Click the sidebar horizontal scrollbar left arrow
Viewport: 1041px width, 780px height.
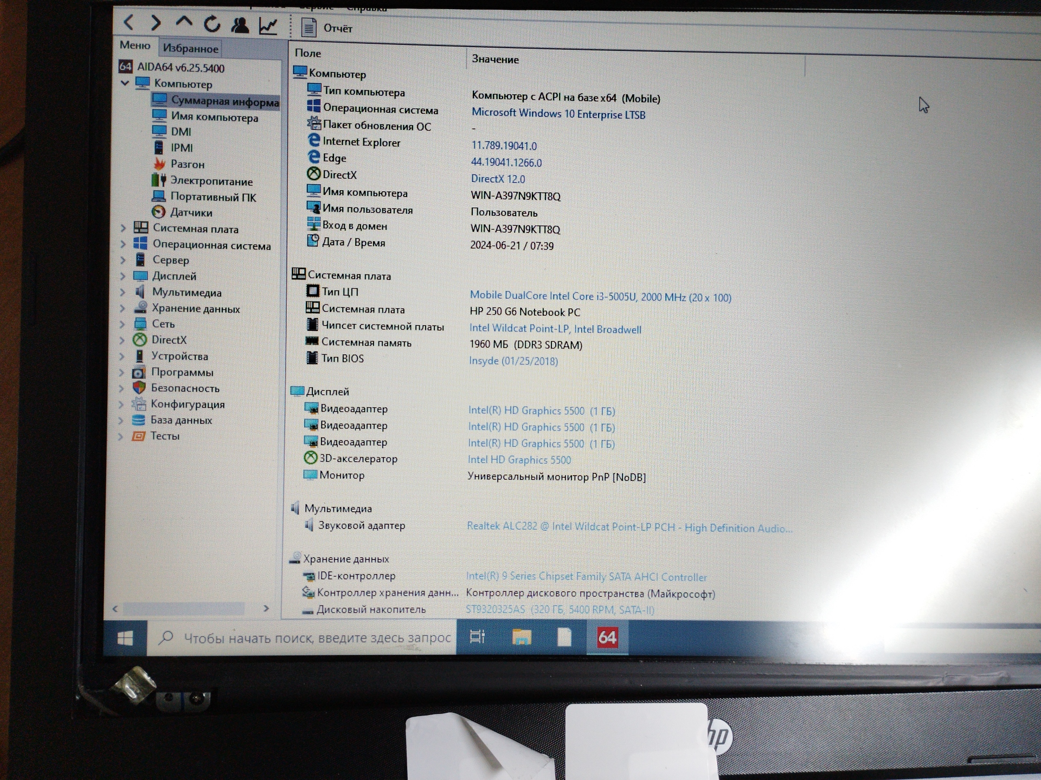pos(115,609)
